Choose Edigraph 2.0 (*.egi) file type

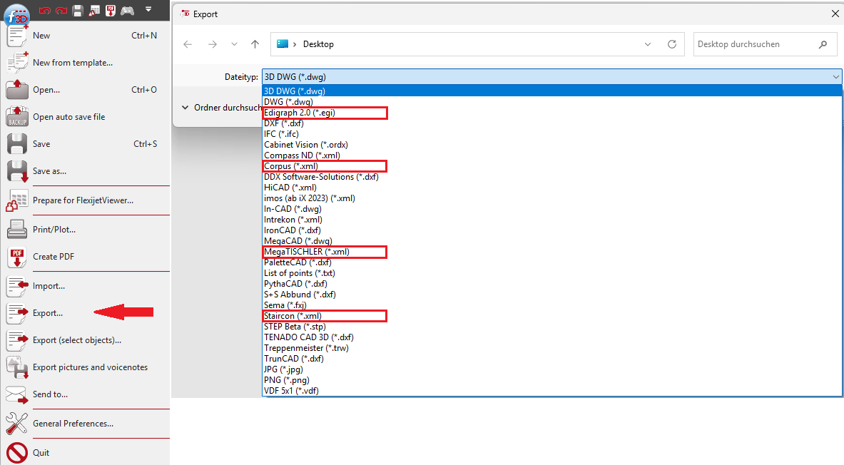(325, 113)
